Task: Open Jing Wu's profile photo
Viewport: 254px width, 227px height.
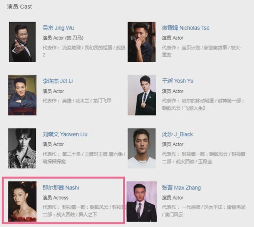Action: click(22, 42)
